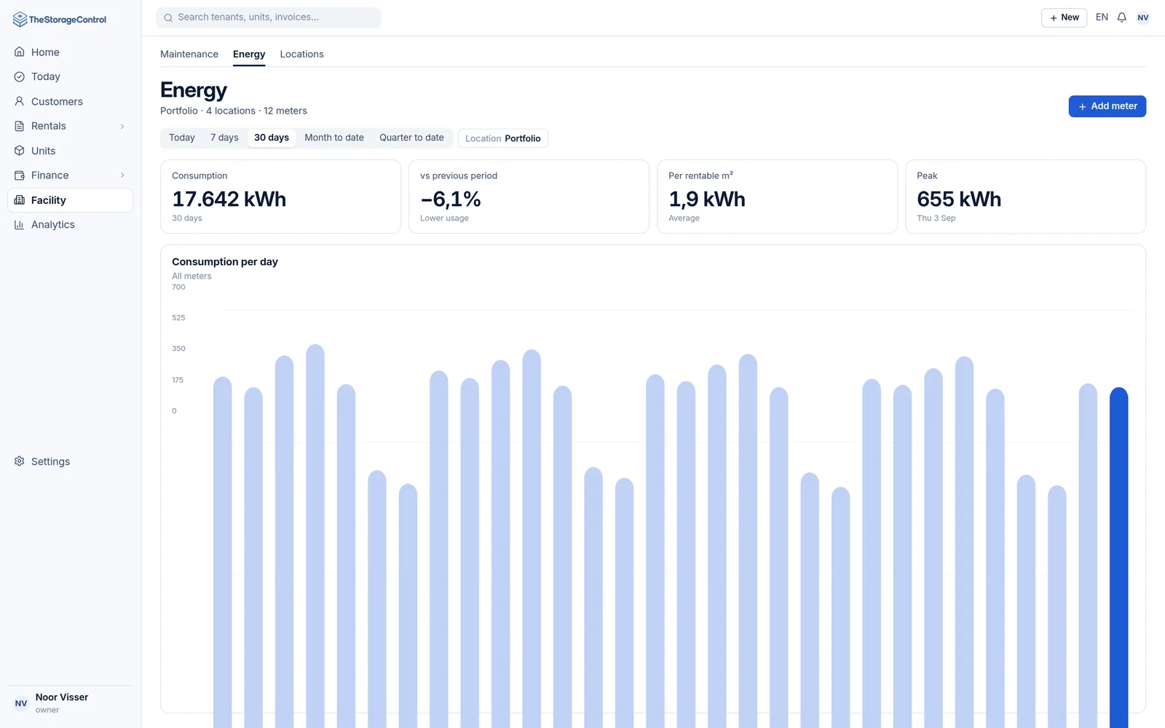
Task: Click the Finance wallet icon
Action: coord(20,175)
